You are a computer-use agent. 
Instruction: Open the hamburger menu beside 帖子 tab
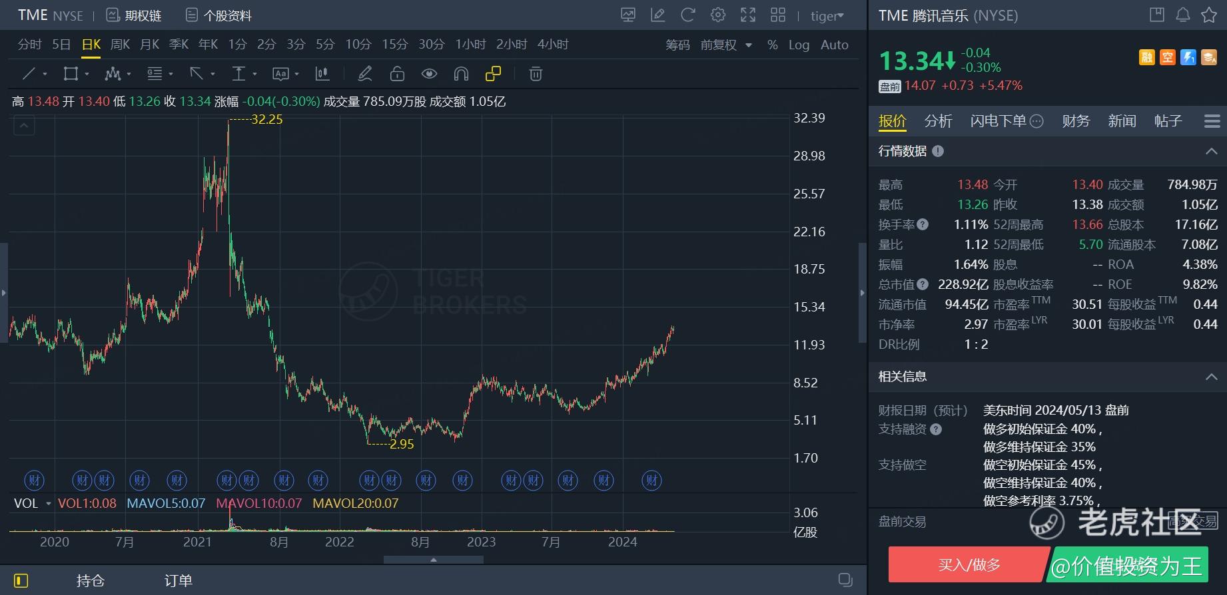coord(1212,121)
